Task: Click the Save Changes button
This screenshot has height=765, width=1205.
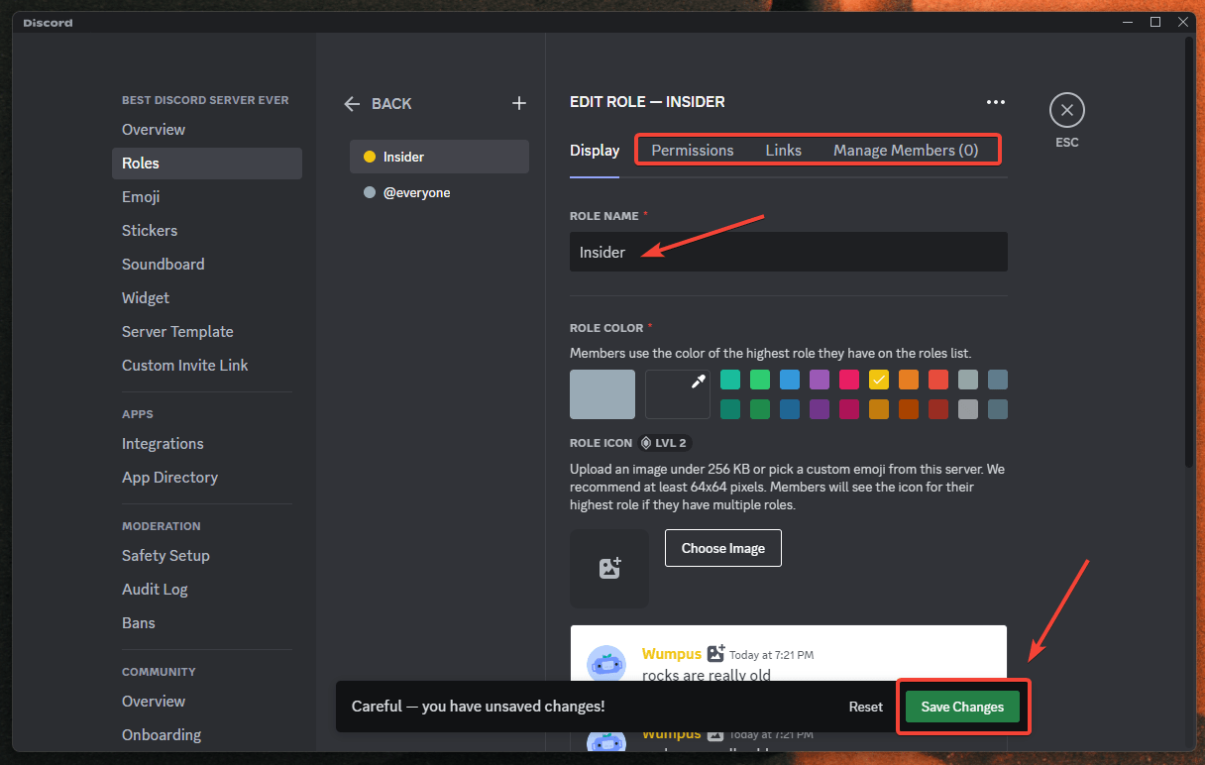Action: point(962,707)
